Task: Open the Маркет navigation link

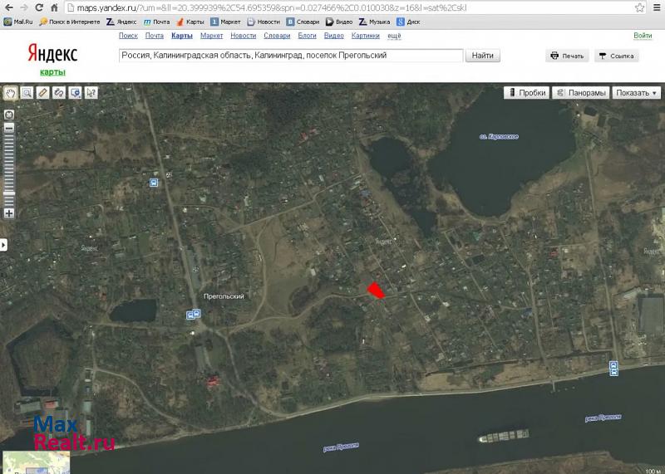Action: pyautogui.click(x=211, y=36)
